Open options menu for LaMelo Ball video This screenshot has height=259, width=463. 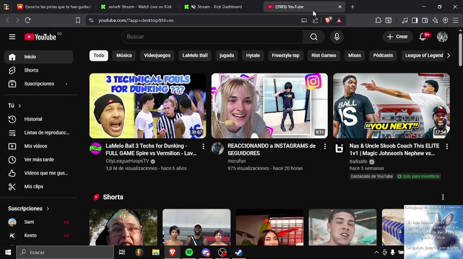(203, 146)
